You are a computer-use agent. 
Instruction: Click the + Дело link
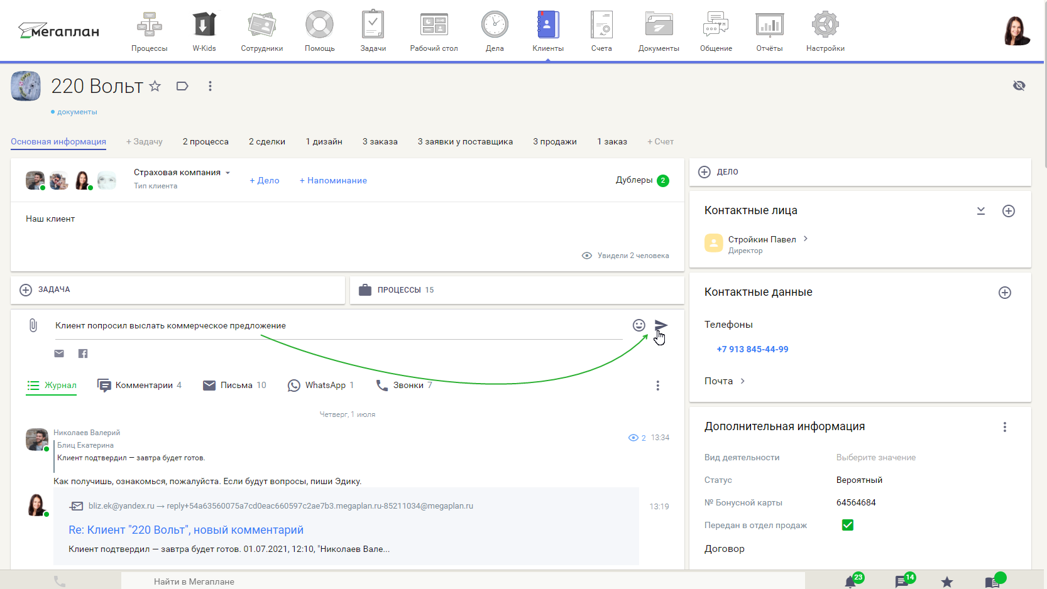pyautogui.click(x=265, y=180)
